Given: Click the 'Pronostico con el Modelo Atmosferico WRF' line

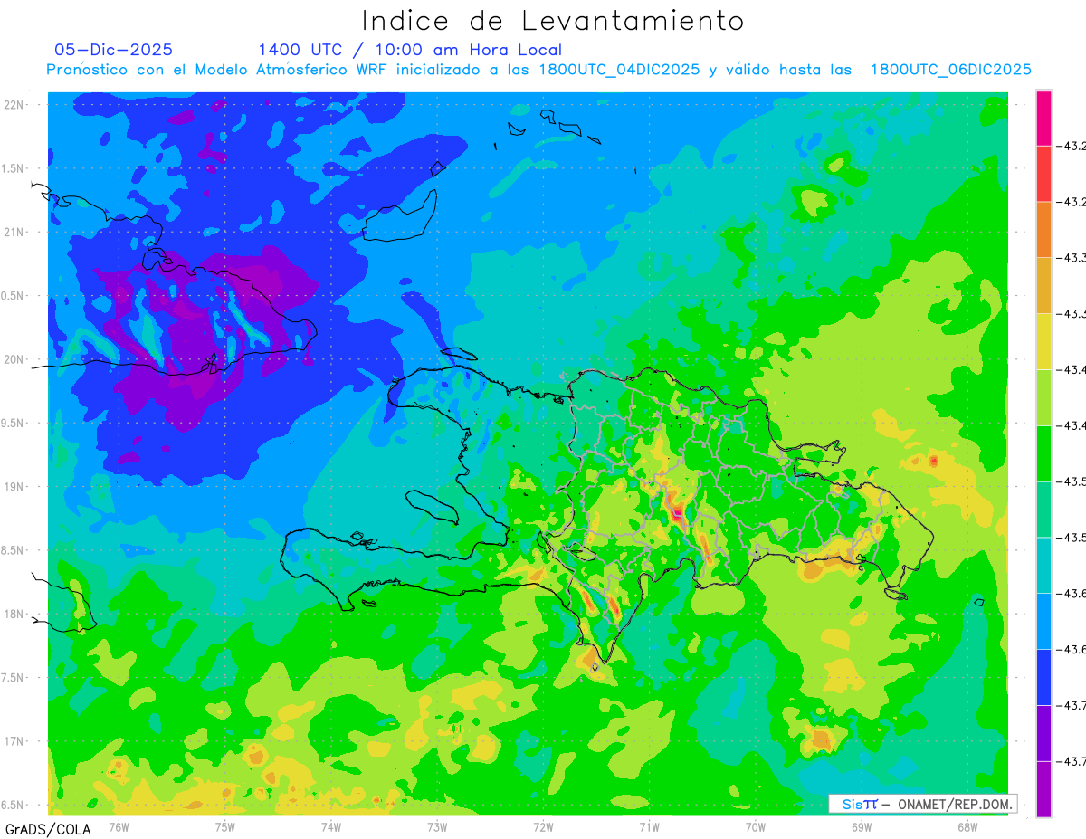Looking at the screenshot, I should [x=538, y=70].
